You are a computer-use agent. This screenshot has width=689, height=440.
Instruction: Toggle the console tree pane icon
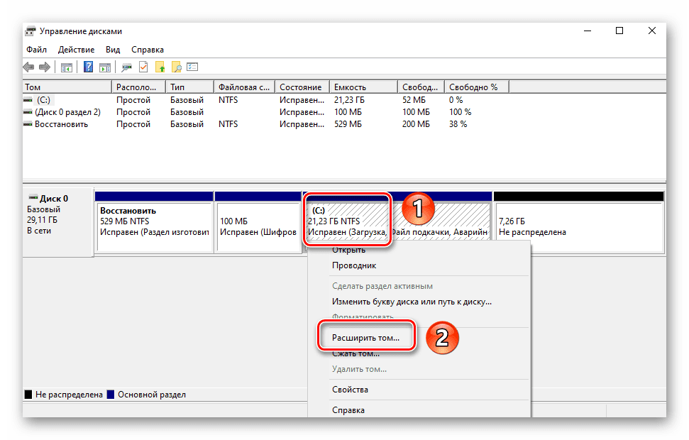point(67,67)
